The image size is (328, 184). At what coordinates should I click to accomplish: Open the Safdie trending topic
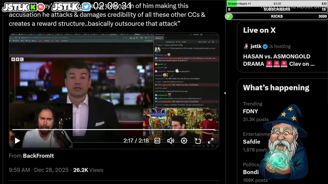252,142
